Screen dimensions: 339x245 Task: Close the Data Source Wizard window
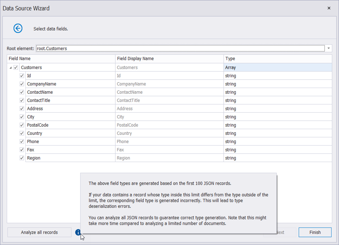(329, 8)
